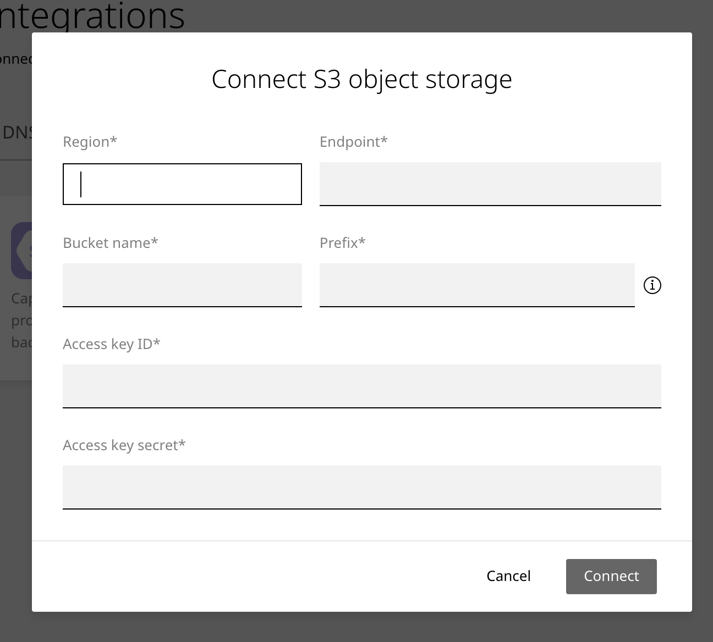Click the Access key secret field
Image resolution: width=713 pixels, height=642 pixels.
pyautogui.click(x=361, y=487)
